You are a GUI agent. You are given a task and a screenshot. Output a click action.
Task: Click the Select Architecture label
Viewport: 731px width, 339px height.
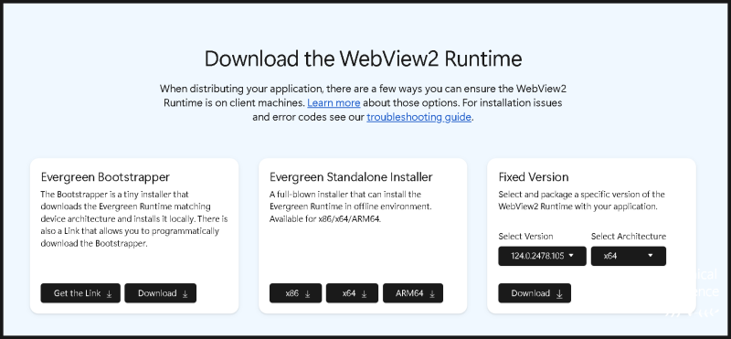[x=629, y=237]
